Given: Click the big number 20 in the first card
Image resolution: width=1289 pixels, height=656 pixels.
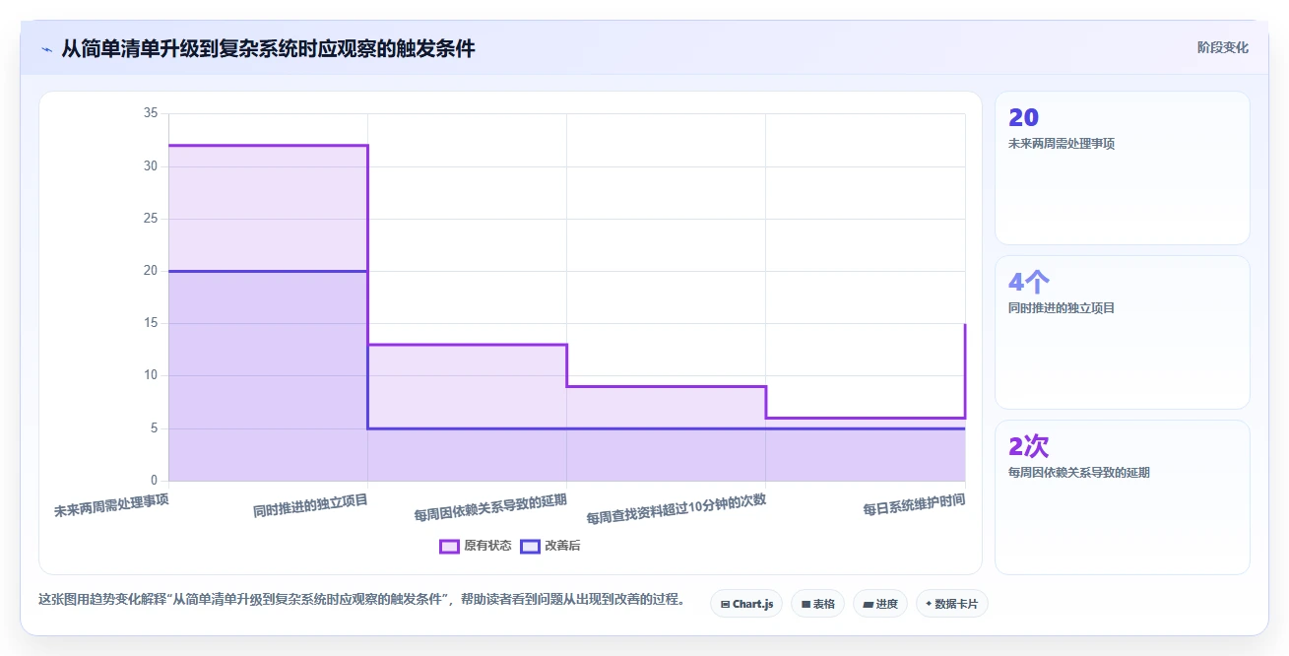Looking at the screenshot, I should (1024, 117).
